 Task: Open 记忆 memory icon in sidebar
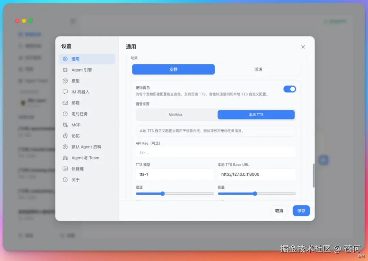(65, 136)
